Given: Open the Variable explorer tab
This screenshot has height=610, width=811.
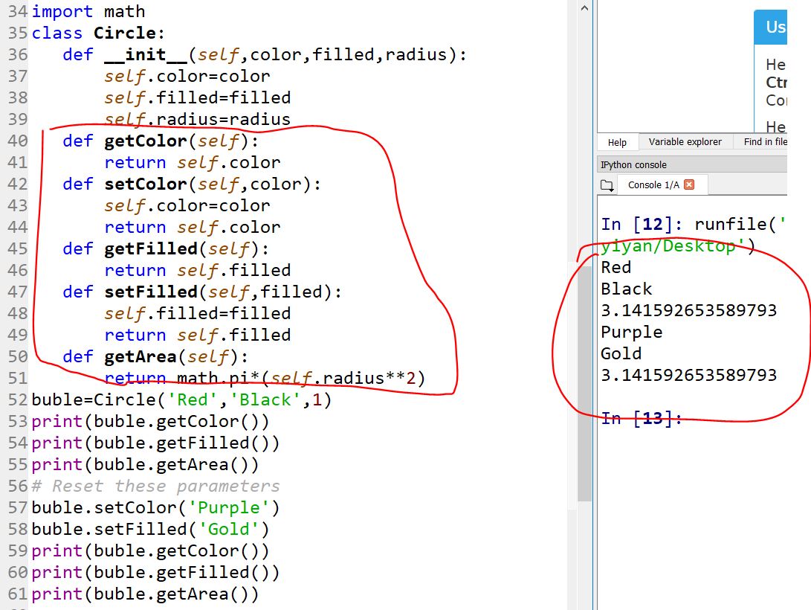Looking at the screenshot, I should (x=685, y=142).
